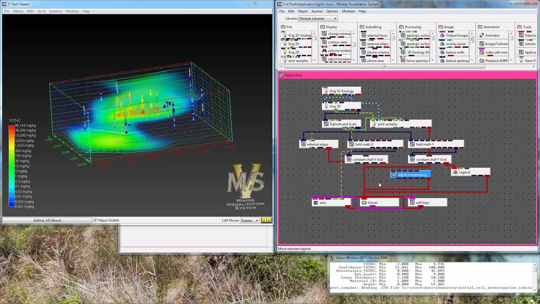Screen dimensions: 540x304
Task: Select plume area module in Subsetting library
Action: (x=375, y=61)
